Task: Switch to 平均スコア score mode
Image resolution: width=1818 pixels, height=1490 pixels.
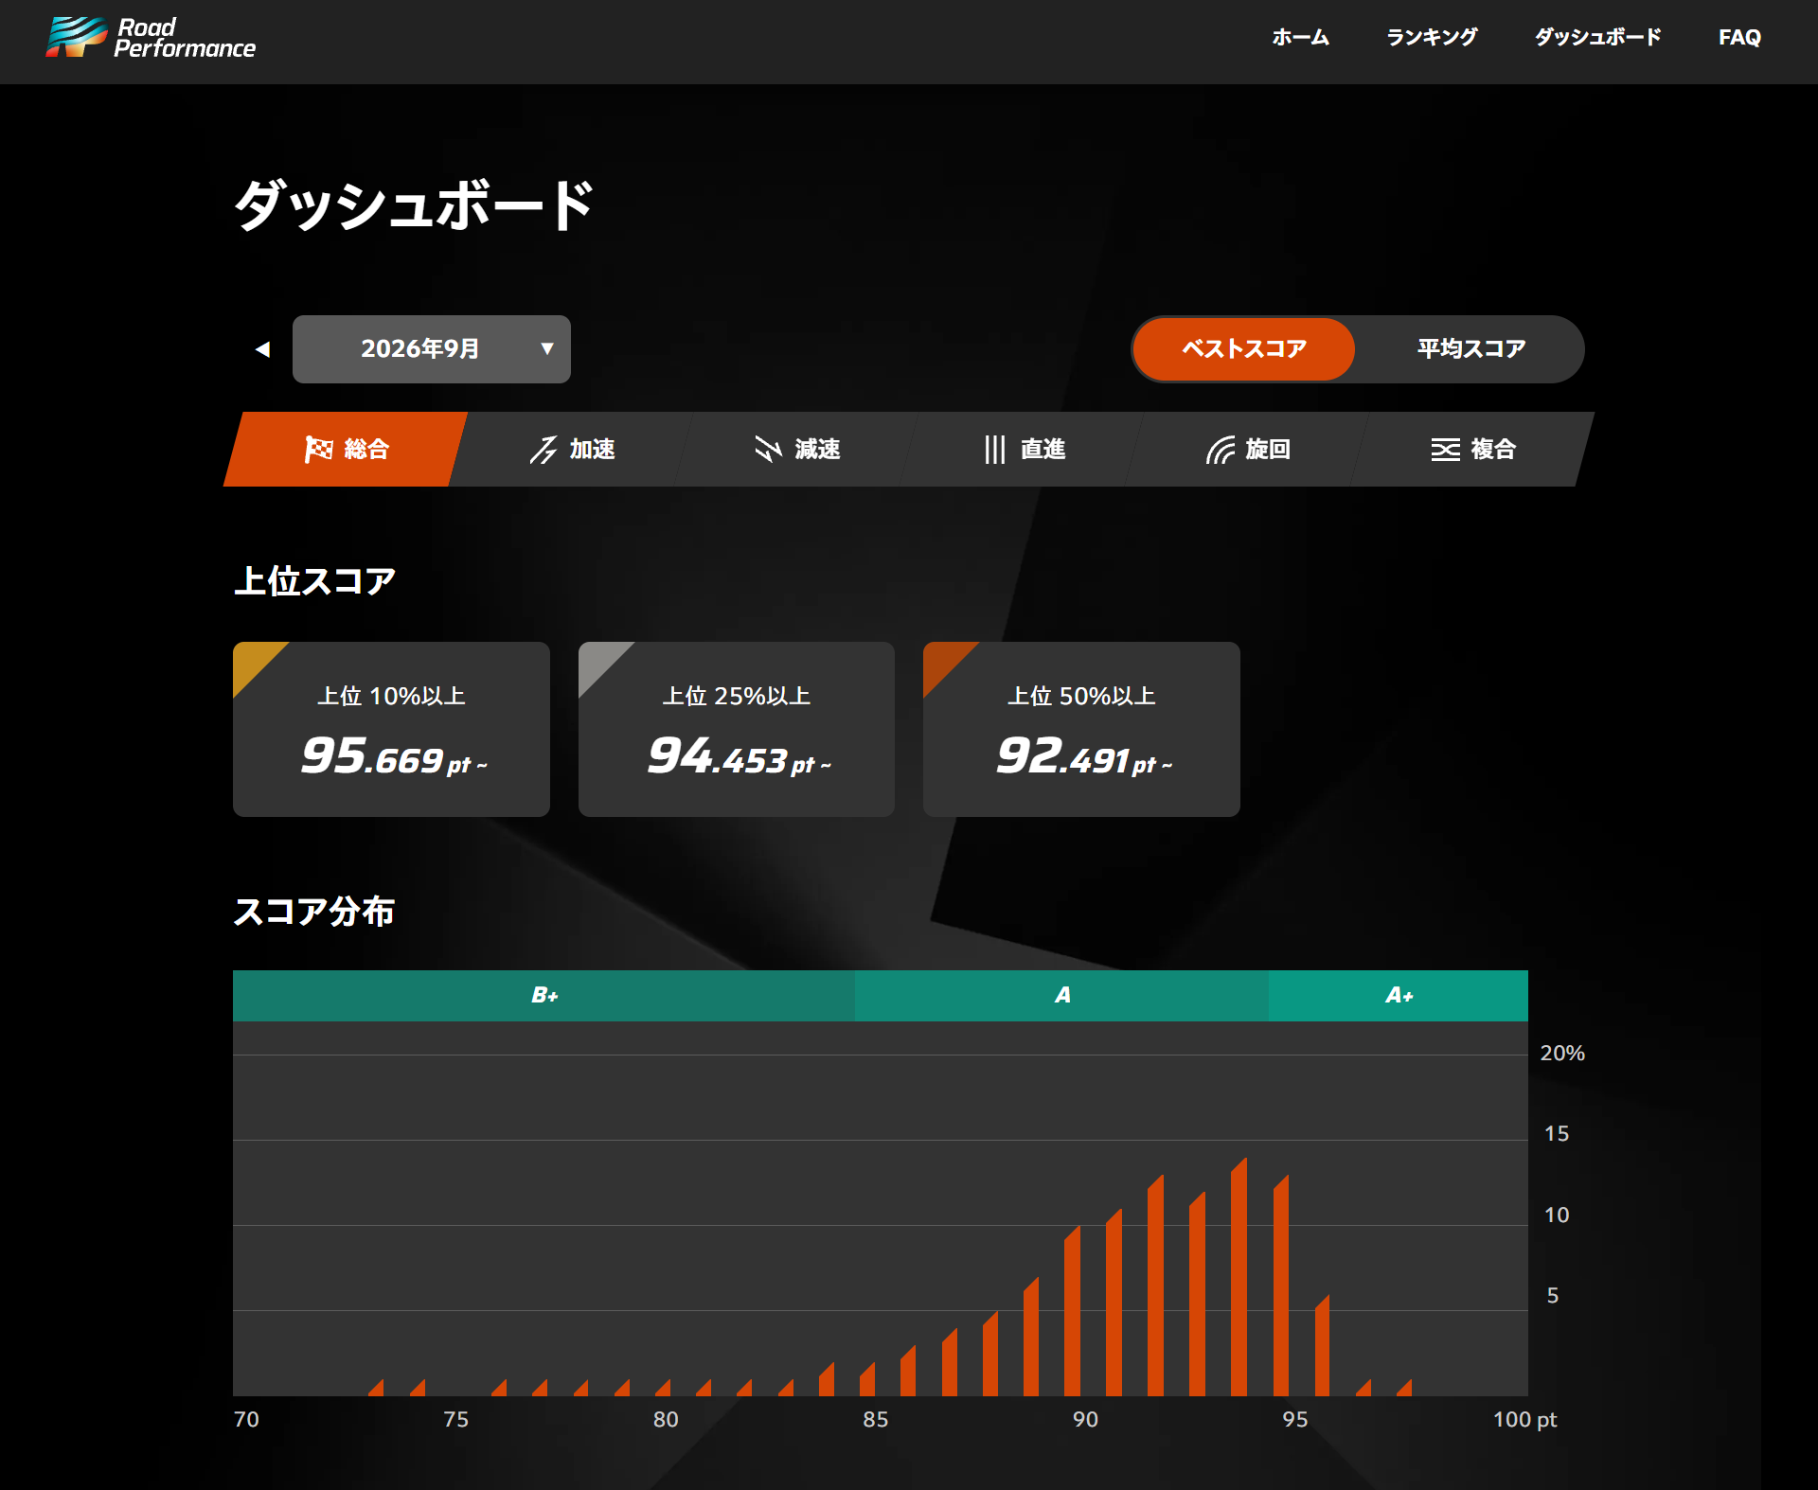Action: point(1470,349)
